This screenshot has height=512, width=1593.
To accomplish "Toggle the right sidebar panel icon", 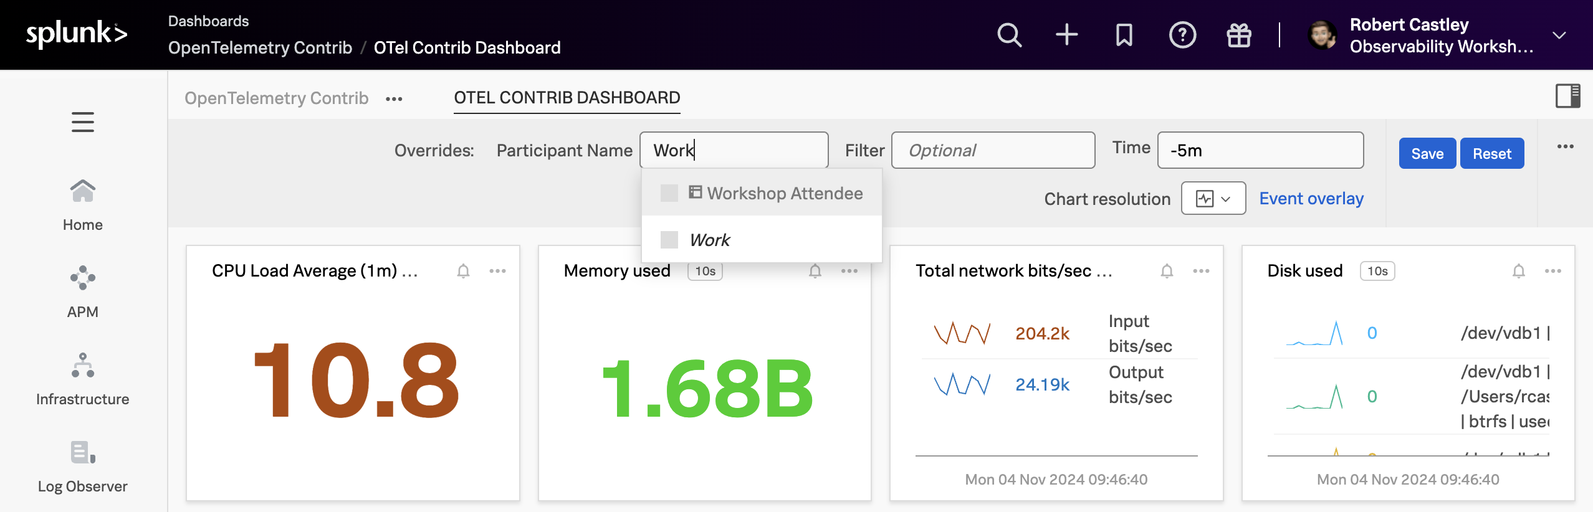I will (1567, 96).
